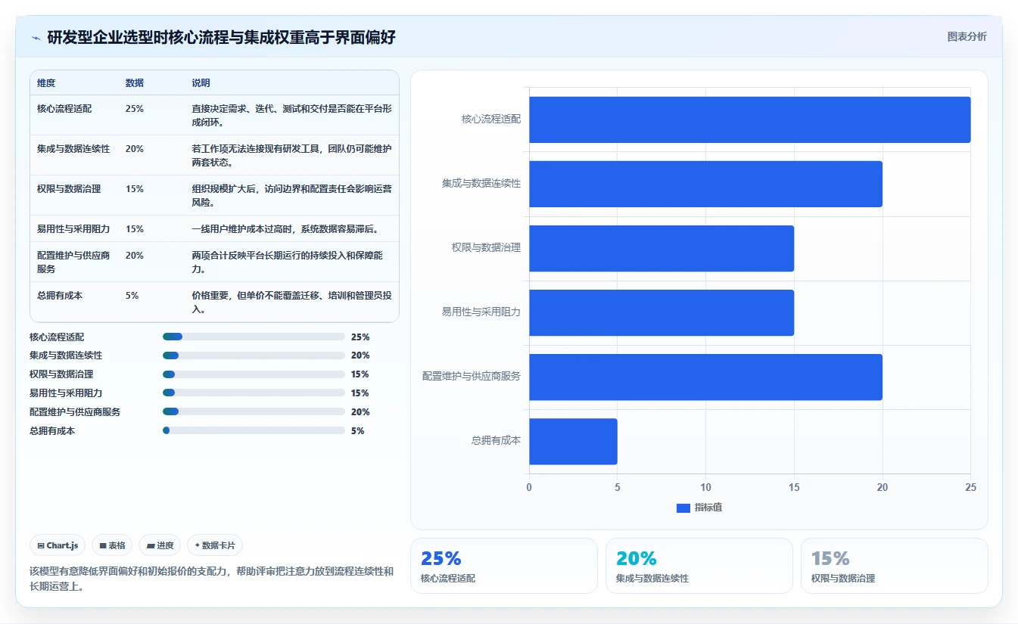1018x624 pixels.
Task: Click the 数据 column header
Action: pyautogui.click(x=135, y=83)
